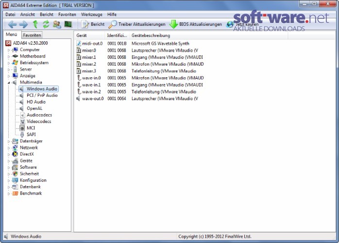Go forward with the blue right arrow
The width and height of the screenshot is (339, 243).
pos(23,24)
